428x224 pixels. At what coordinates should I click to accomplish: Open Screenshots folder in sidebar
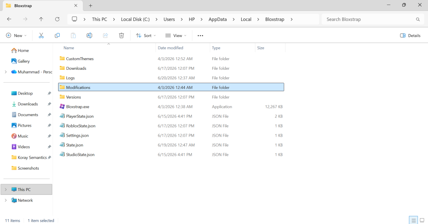pos(25,168)
